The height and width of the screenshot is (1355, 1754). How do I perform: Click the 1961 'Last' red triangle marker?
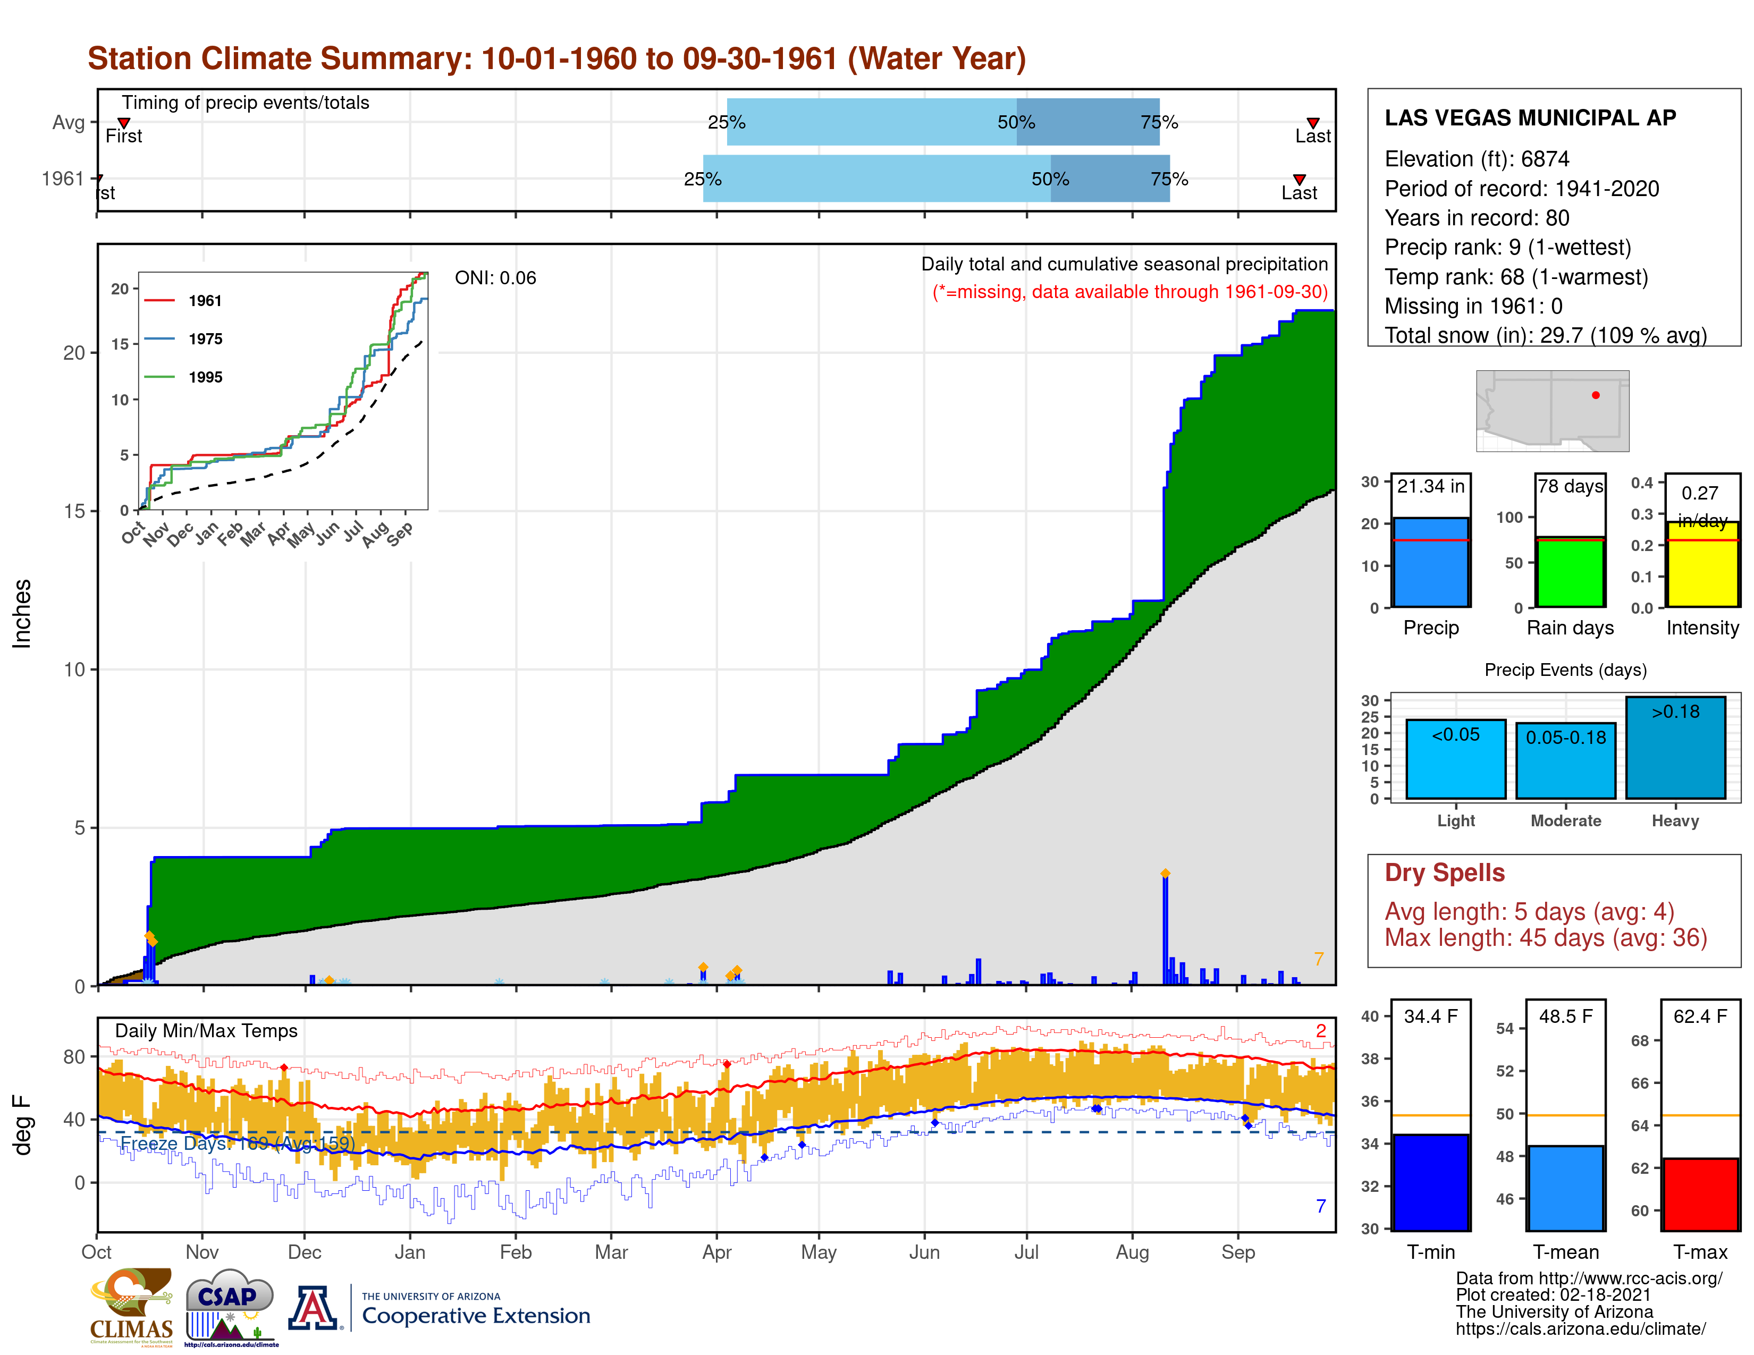pos(1300,179)
